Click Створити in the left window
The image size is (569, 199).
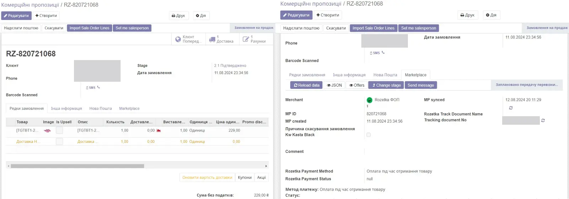46,16
